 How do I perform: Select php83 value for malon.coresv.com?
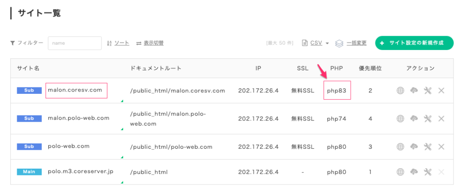click(337, 91)
